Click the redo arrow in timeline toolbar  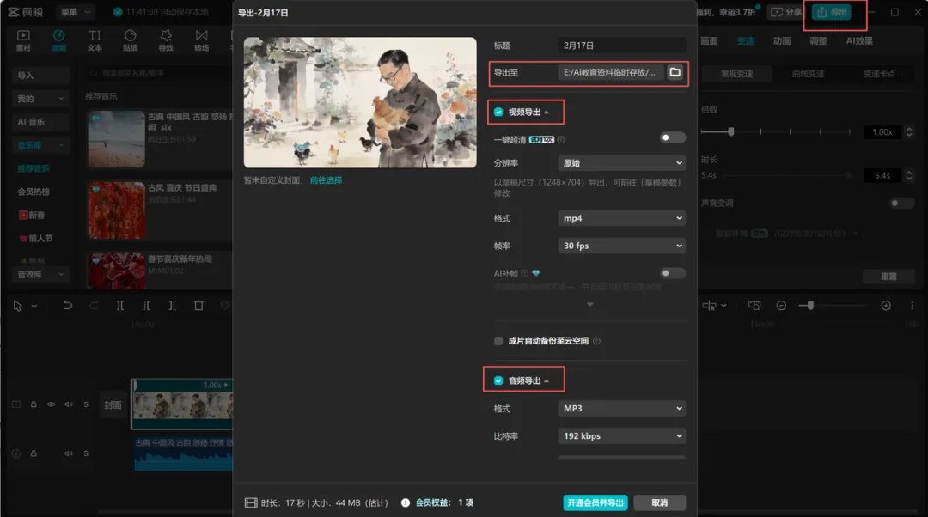coord(94,305)
